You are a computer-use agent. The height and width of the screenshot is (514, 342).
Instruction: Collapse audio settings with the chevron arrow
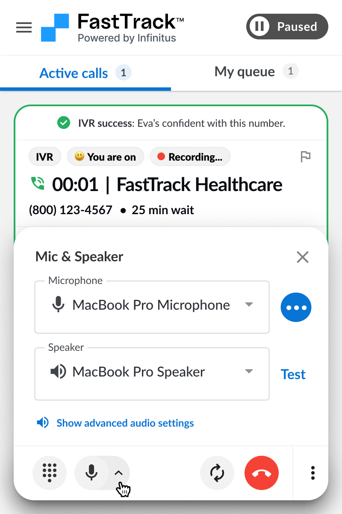coord(119,473)
